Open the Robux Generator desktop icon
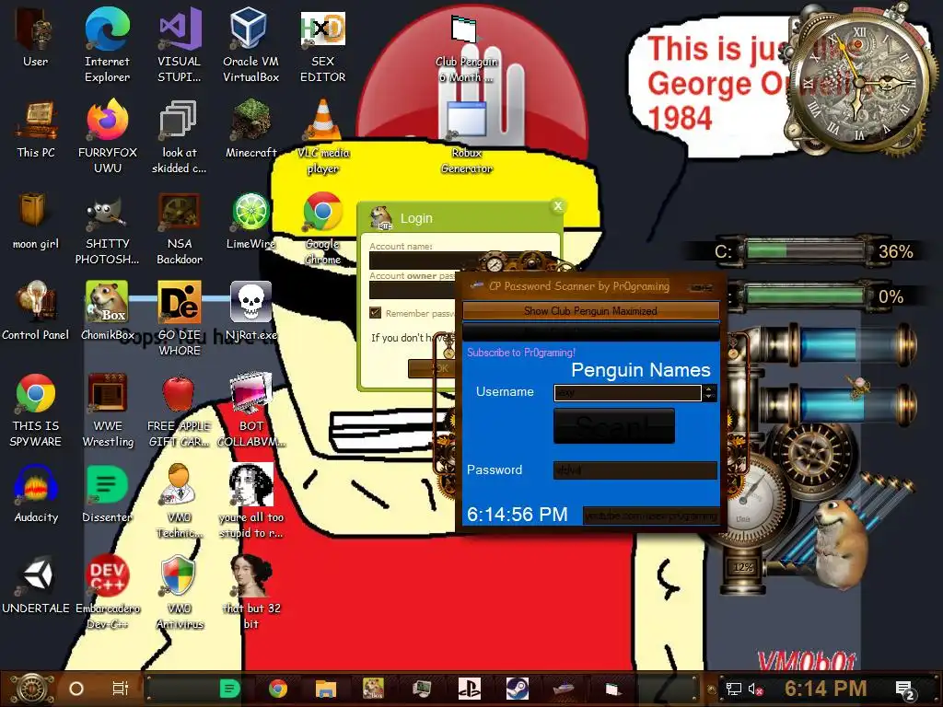The image size is (943, 707). [467, 137]
